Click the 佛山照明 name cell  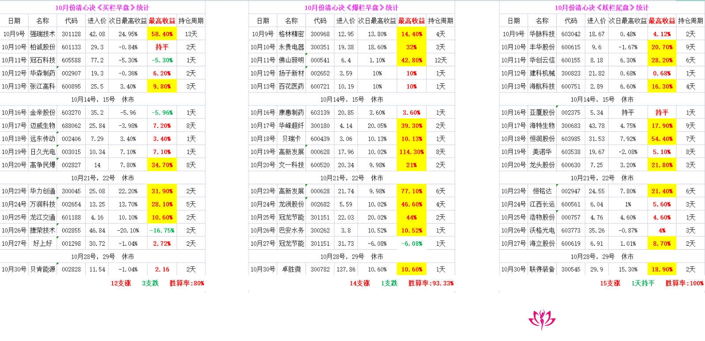(291, 60)
